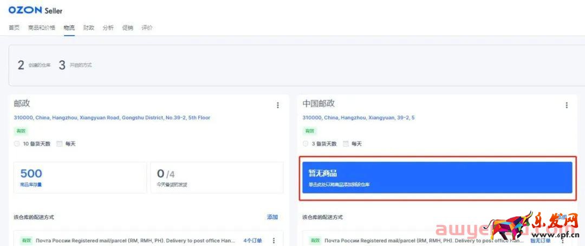Click the calendar icon beside 每天 in 中国邮政
The height and width of the screenshot is (246, 585).
click(346, 144)
